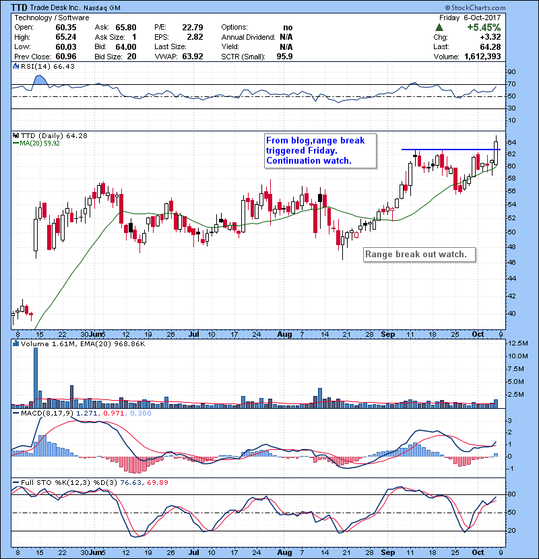Select the 'Range break out watch.' annotation box

click(x=420, y=255)
